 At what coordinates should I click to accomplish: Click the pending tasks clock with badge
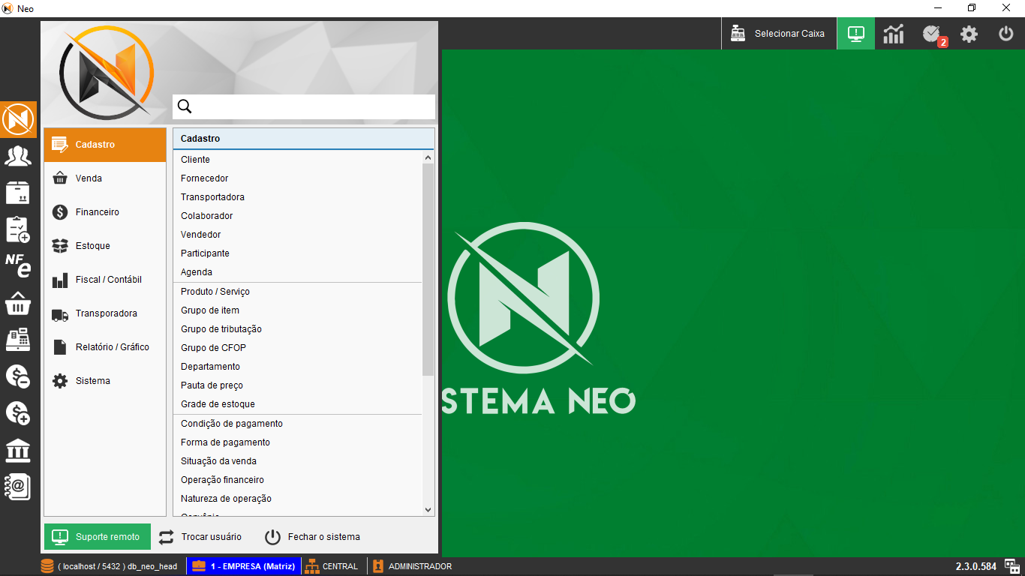pyautogui.click(x=931, y=34)
